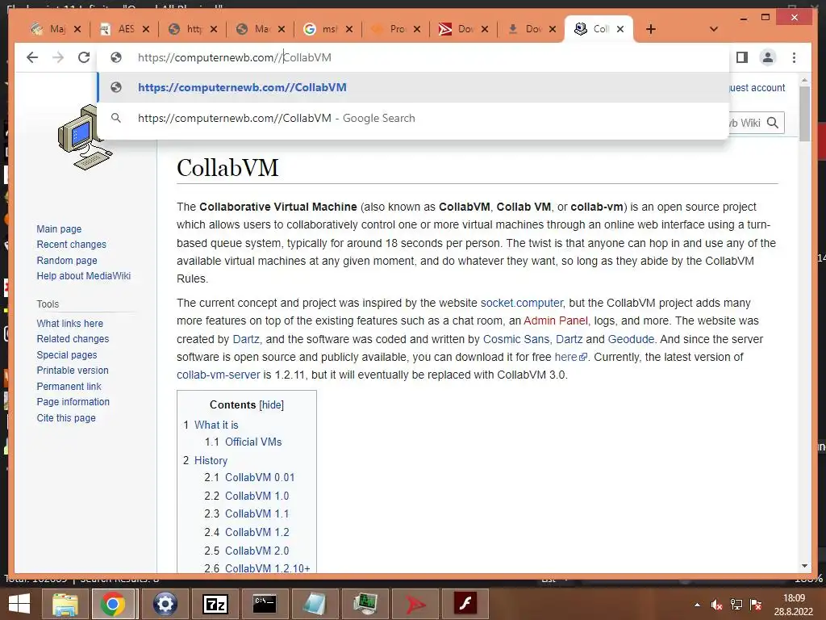The height and width of the screenshot is (620, 826).
Task: Toggle the Chrome side panel icon
Action: coord(742,57)
